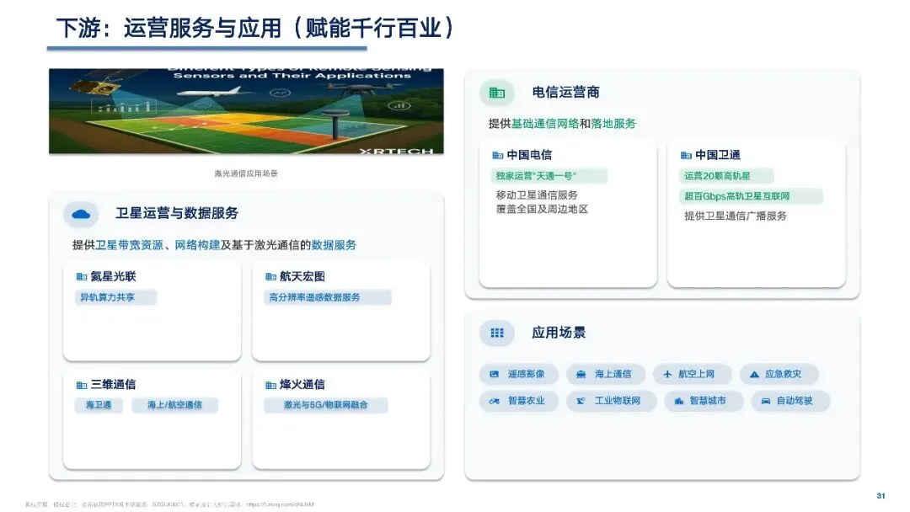910x512 pixels.
Task: Click the car icon in 自动驾驶 chip
Action: tap(765, 401)
